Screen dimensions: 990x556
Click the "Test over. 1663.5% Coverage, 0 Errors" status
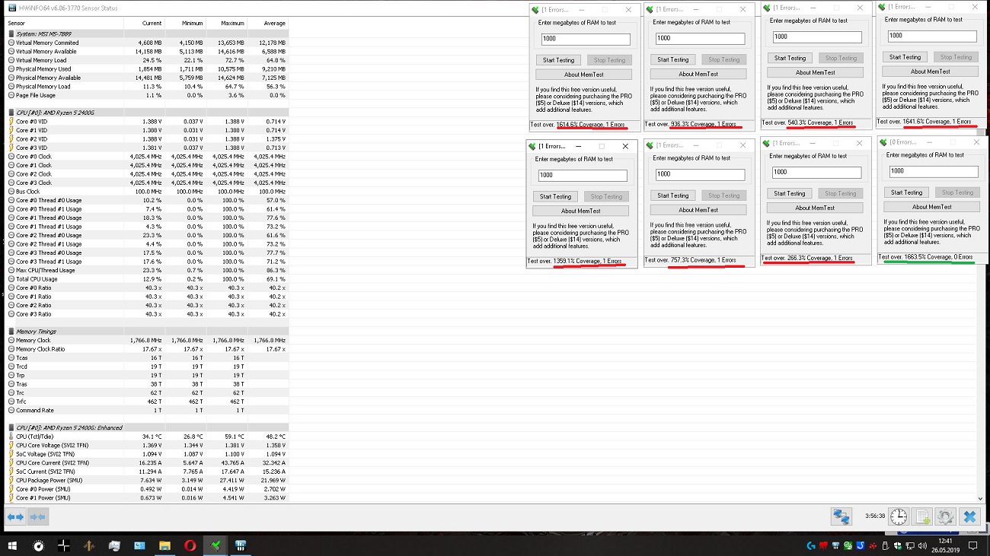coord(925,257)
